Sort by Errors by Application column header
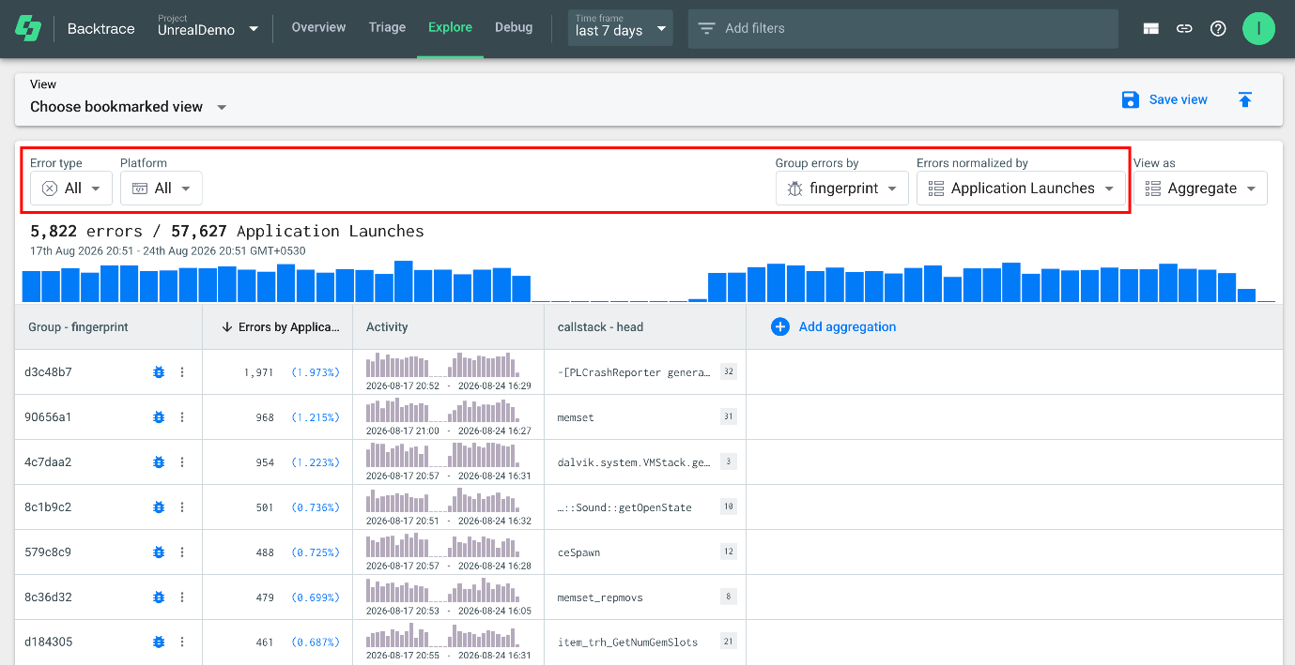 point(280,327)
